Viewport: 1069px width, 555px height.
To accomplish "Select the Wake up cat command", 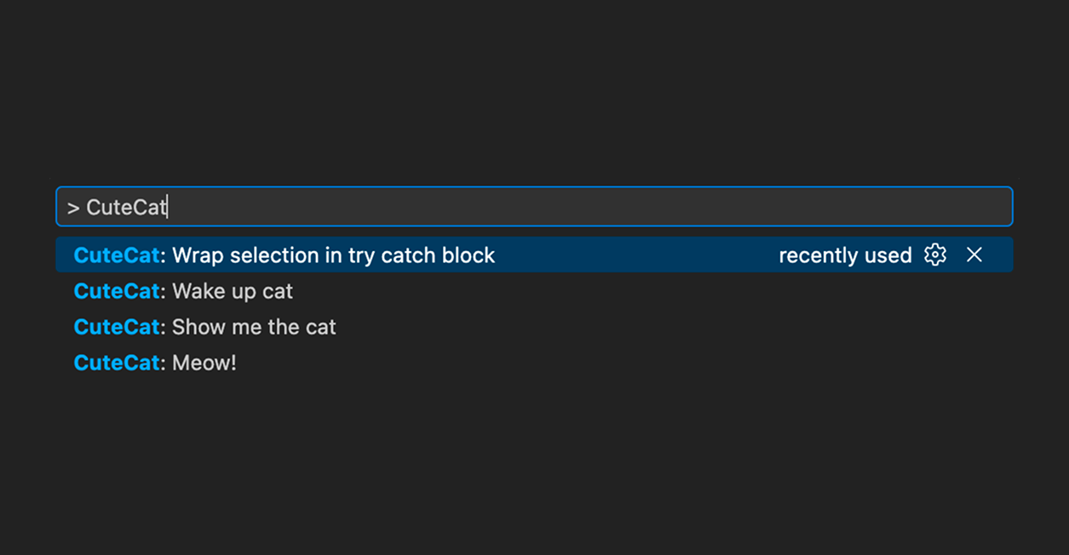I will point(232,291).
